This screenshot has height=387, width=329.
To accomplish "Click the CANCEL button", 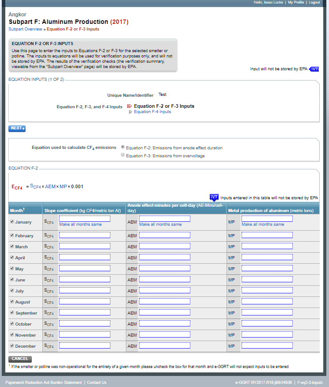I will point(20,359).
